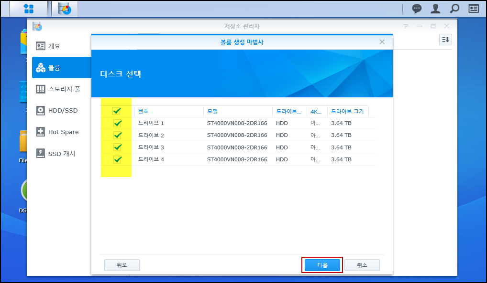Click the 취소 cancel button
The height and width of the screenshot is (283, 487).
(x=362, y=265)
